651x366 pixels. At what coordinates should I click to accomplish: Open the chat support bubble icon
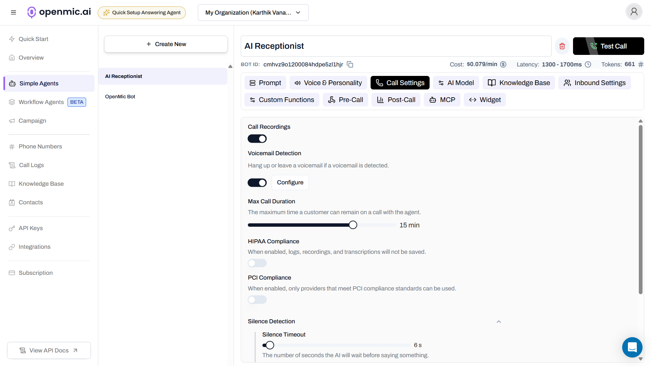coord(632,347)
